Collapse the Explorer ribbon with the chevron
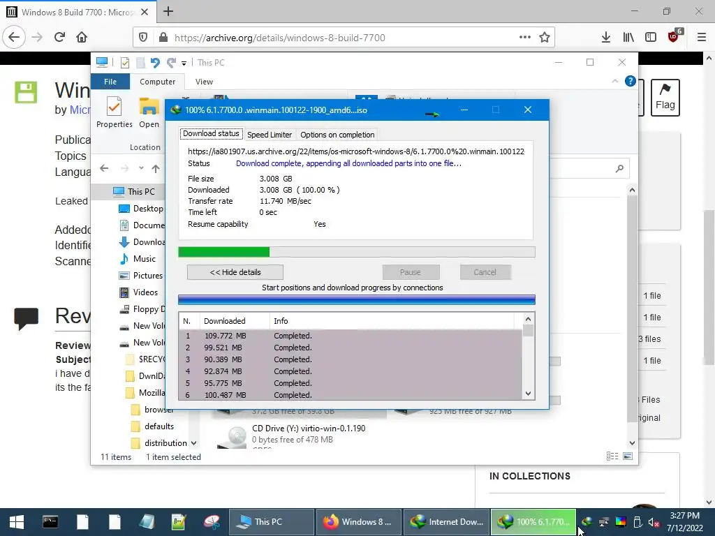The image size is (715, 536). coord(614,81)
